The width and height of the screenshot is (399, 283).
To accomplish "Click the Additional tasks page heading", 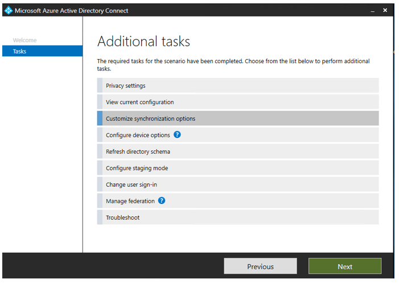I will (143, 42).
